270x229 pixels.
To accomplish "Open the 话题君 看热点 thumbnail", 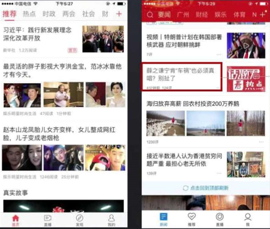I will coord(246,79).
